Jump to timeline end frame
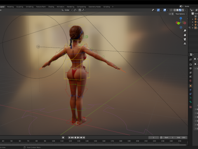 click(84, 137)
